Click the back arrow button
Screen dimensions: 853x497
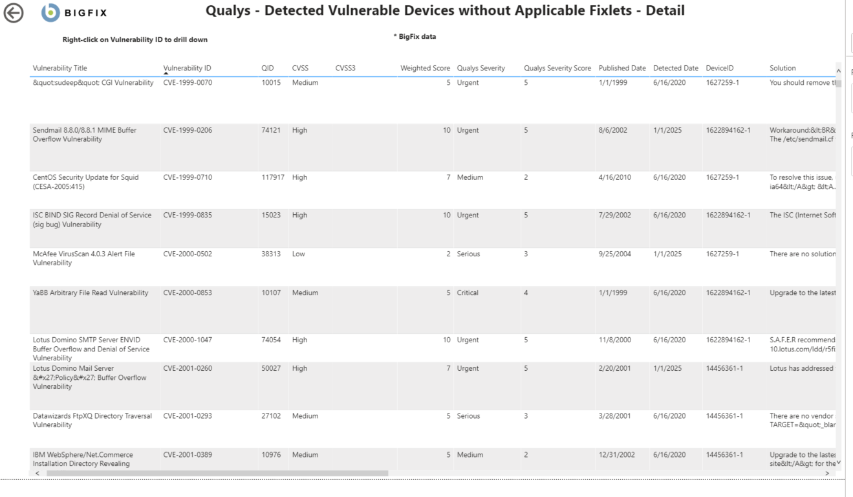(13, 13)
